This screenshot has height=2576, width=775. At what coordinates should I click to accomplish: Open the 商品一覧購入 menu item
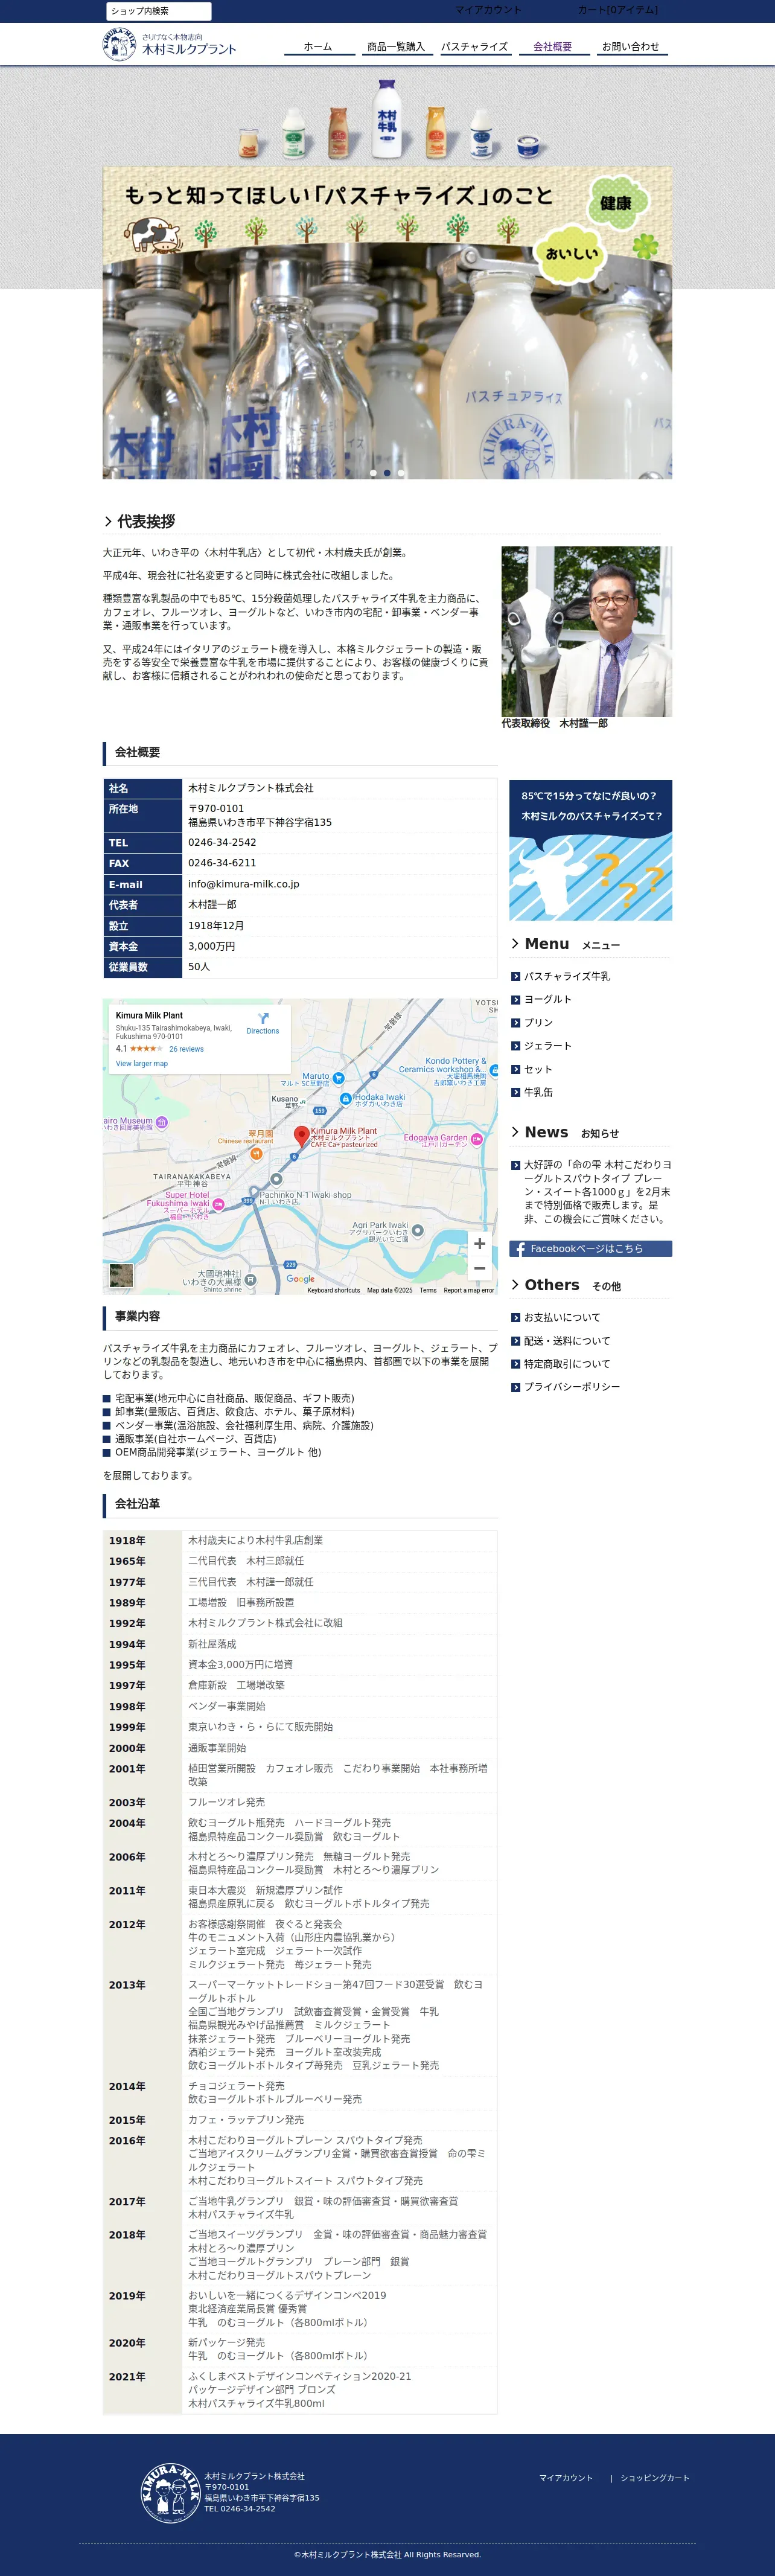pos(396,47)
